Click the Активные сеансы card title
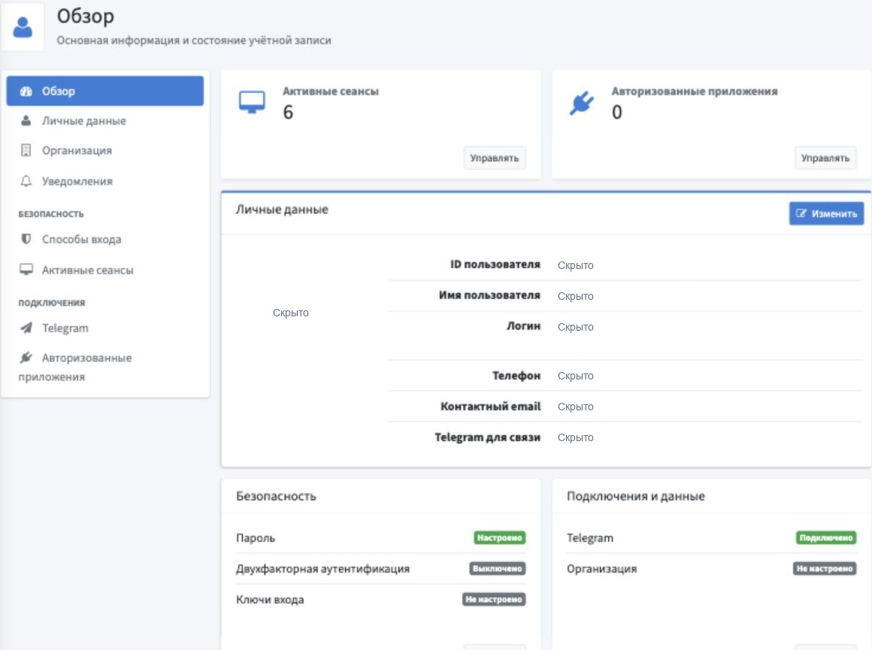Screen dimensions: 872x650 (x=330, y=91)
